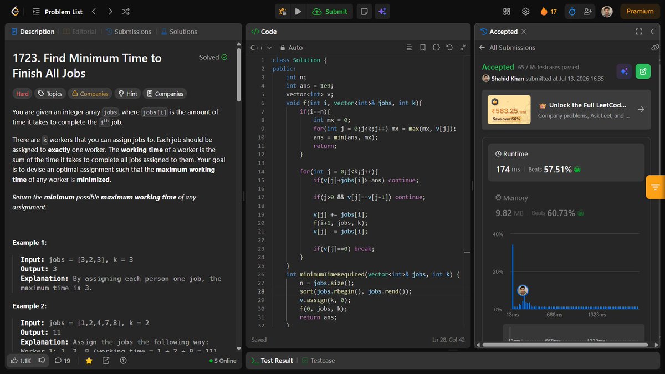This screenshot has height=374, width=665.
Task: Click the invite person icon
Action: tap(587, 11)
